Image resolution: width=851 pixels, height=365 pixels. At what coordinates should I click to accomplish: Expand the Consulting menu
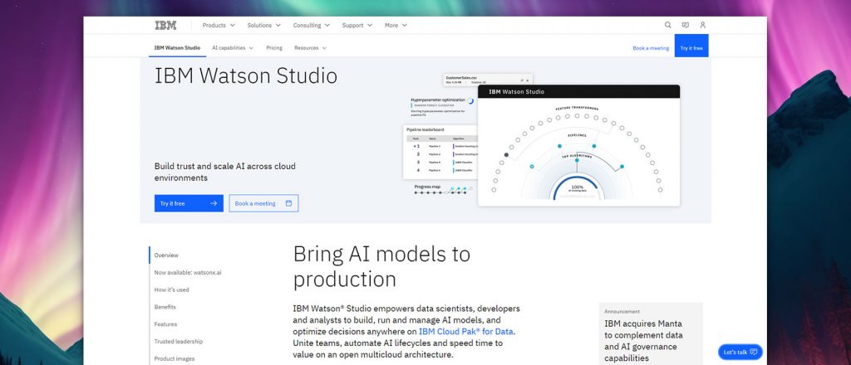point(311,25)
